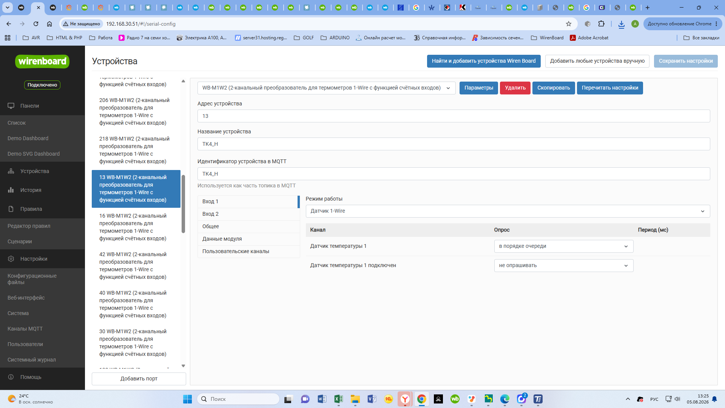Edit the Название устройства field

(x=454, y=144)
